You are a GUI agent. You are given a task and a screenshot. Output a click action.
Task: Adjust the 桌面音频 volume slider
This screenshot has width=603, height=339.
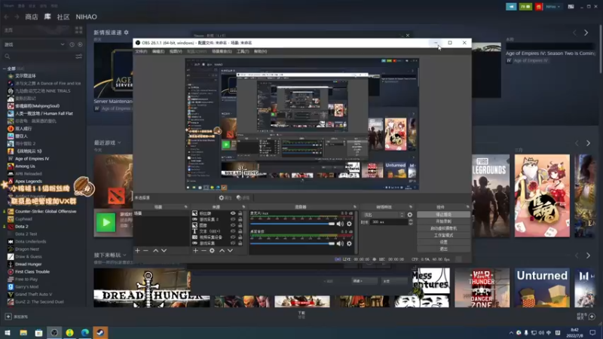[292, 243]
